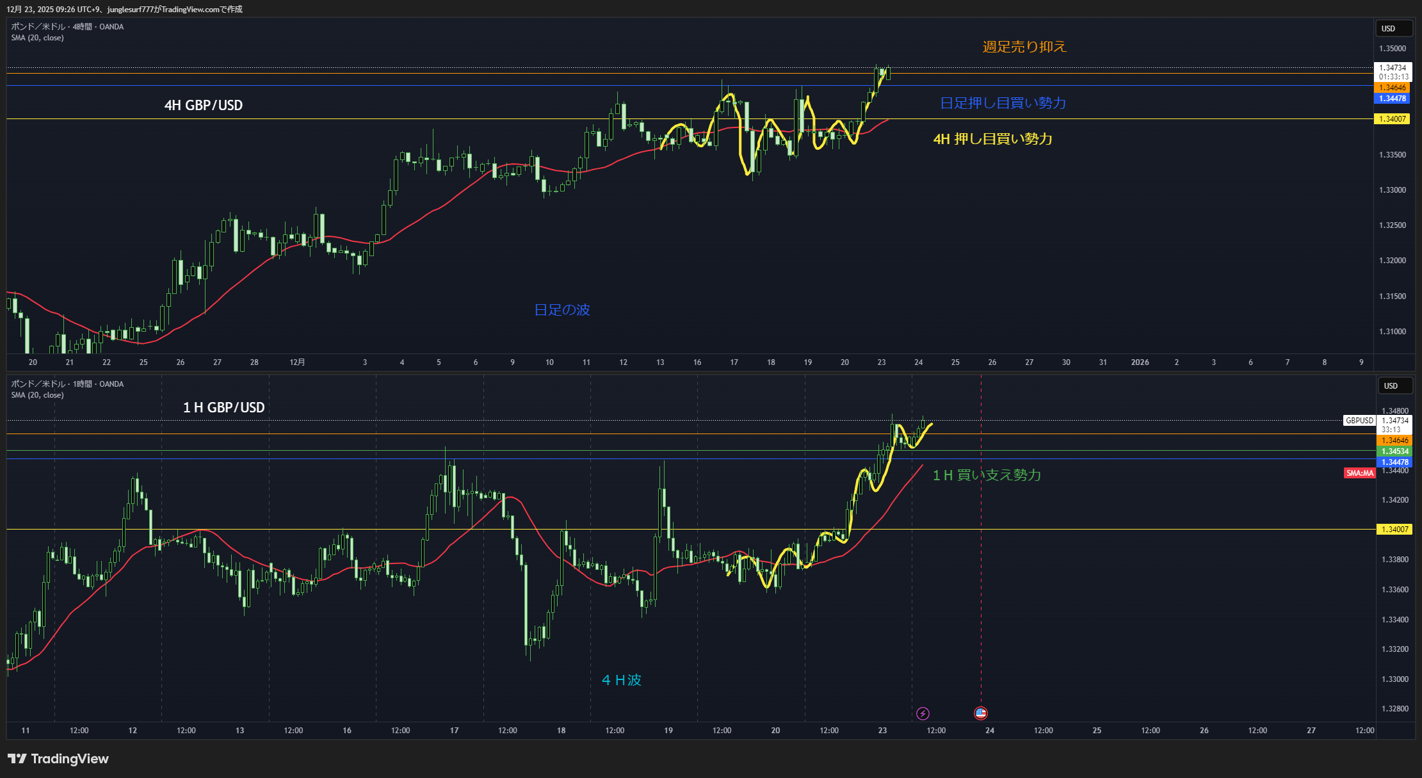Screen dimensions: 1422x778
Task: Click orange 1.34646 price label in upper chart
Action: click(x=1392, y=88)
